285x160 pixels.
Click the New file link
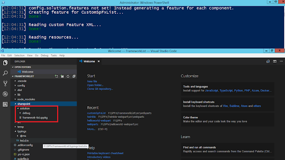(x=92, y=81)
